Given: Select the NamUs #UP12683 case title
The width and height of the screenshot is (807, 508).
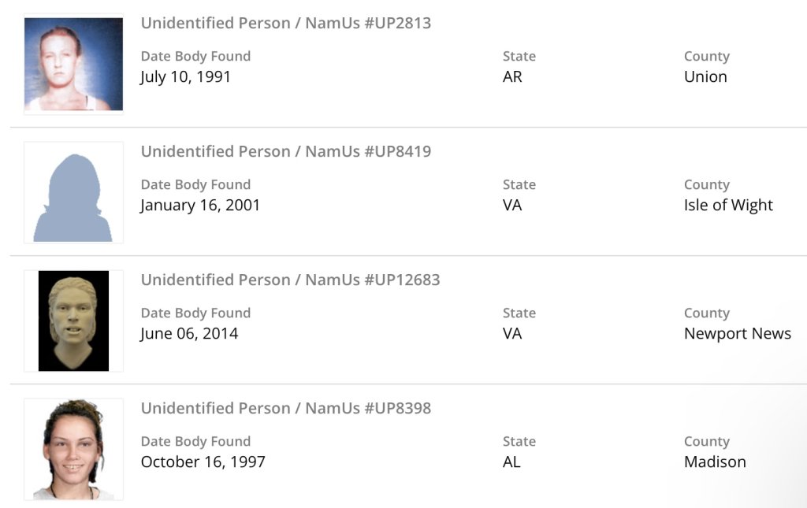Looking at the screenshot, I should (x=290, y=280).
